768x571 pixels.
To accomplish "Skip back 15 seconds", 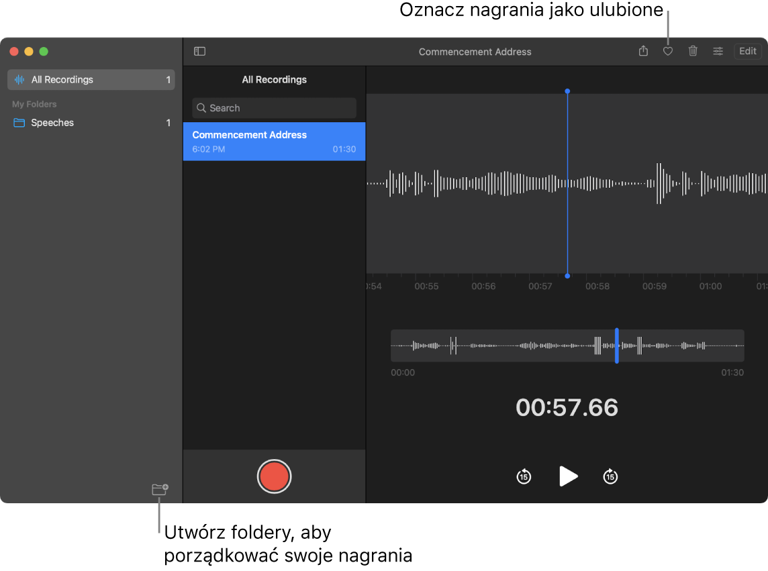I will pyautogui.click(x=524, y=476).
